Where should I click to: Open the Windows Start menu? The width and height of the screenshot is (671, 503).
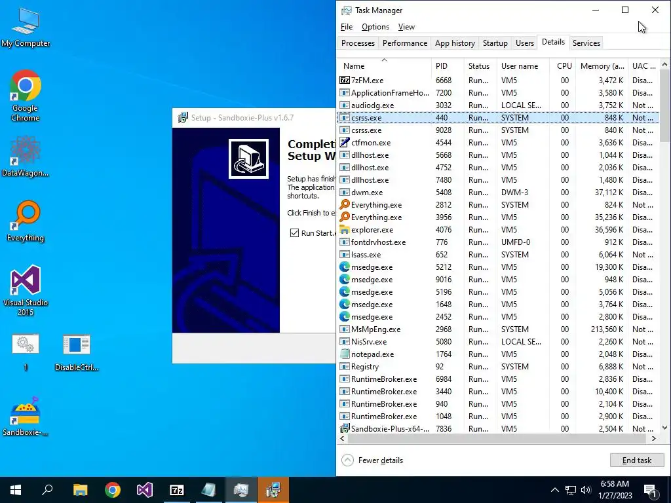(x=16, y=490)
